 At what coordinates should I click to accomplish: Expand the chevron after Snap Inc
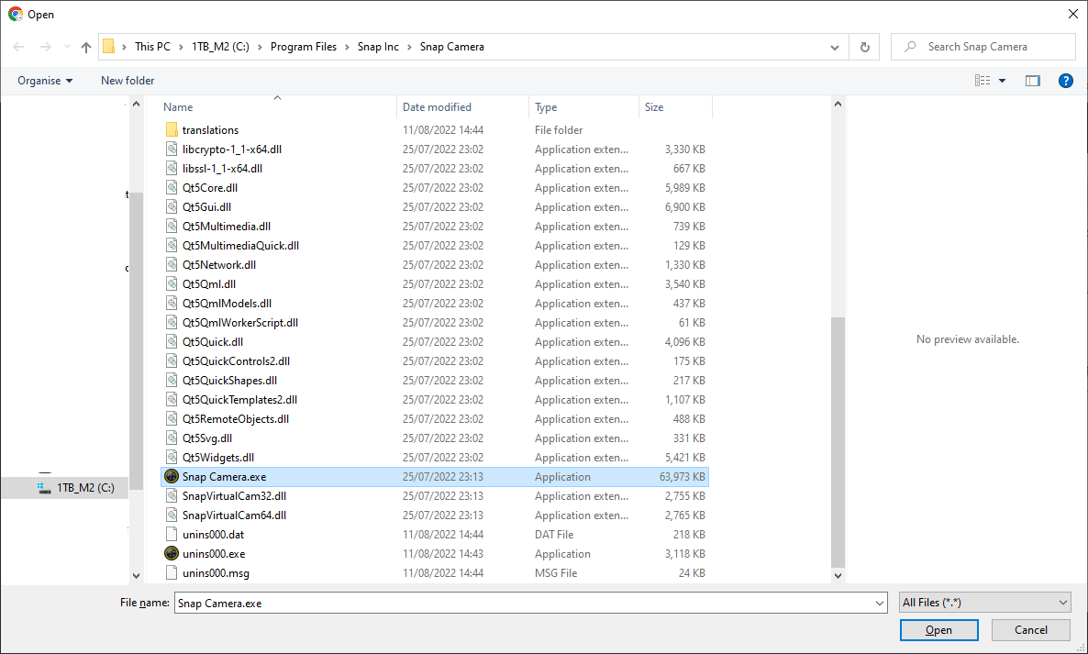click(409, 47)
